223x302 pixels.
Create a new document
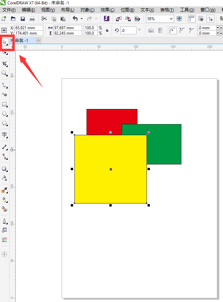pos(4,19)
